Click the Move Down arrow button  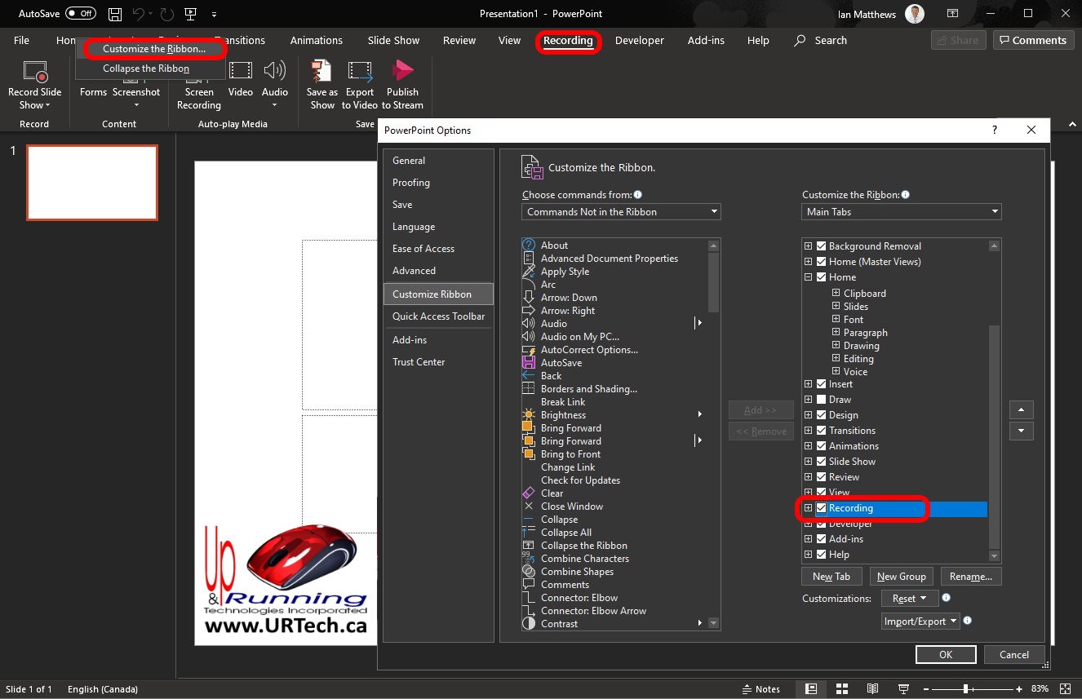point(1021,431)
